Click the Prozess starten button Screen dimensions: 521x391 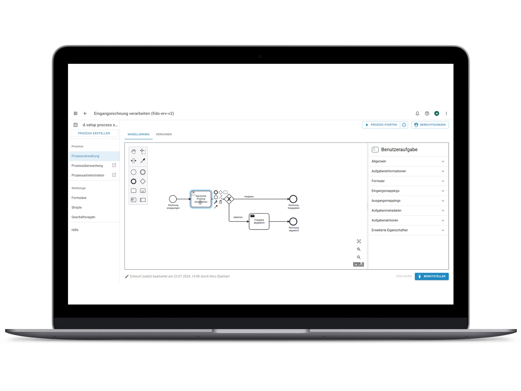tap(381, 125)
